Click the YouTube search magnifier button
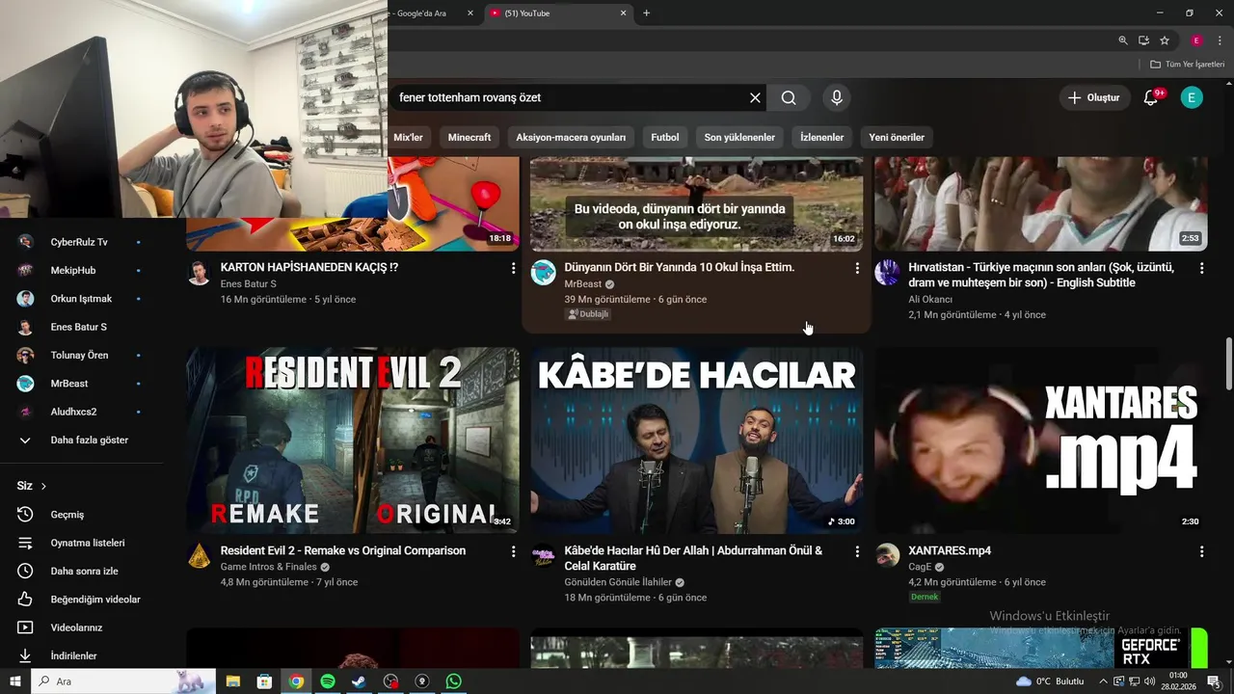 coord(789,97)
